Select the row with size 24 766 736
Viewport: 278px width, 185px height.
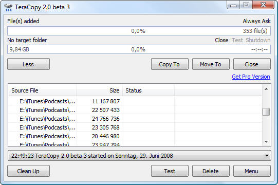pyautogui.click(x=135, y=119)
